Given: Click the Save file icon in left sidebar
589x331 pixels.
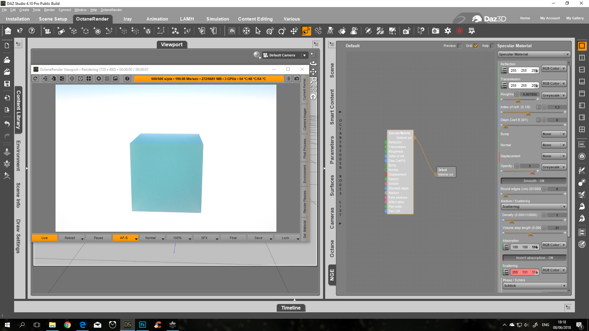Looking at the screenshot, I should tap(7, 84).
